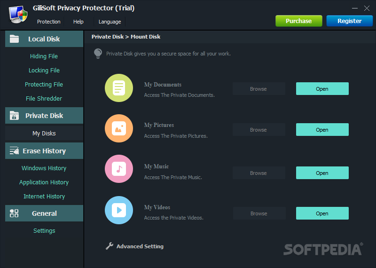Open Application History
The width and height of the screenshot is (376, 268).
(44, 182)
